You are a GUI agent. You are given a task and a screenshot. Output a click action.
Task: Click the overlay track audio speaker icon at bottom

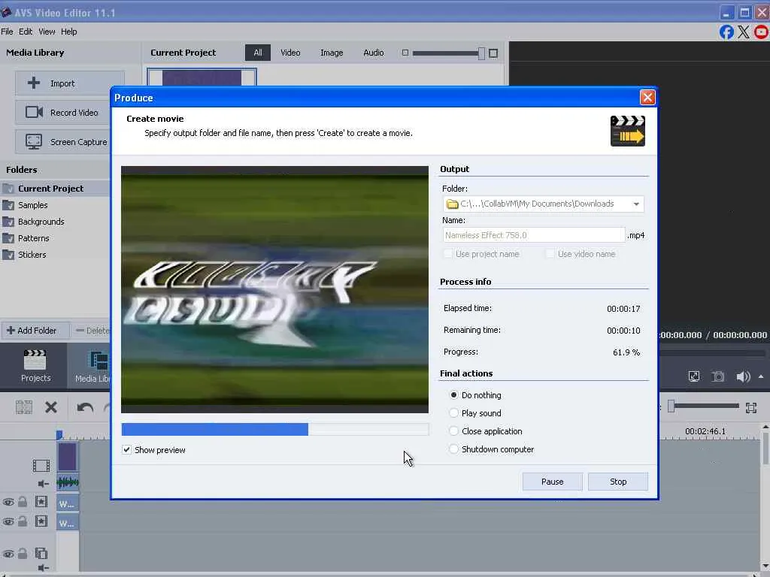[43, 568]
